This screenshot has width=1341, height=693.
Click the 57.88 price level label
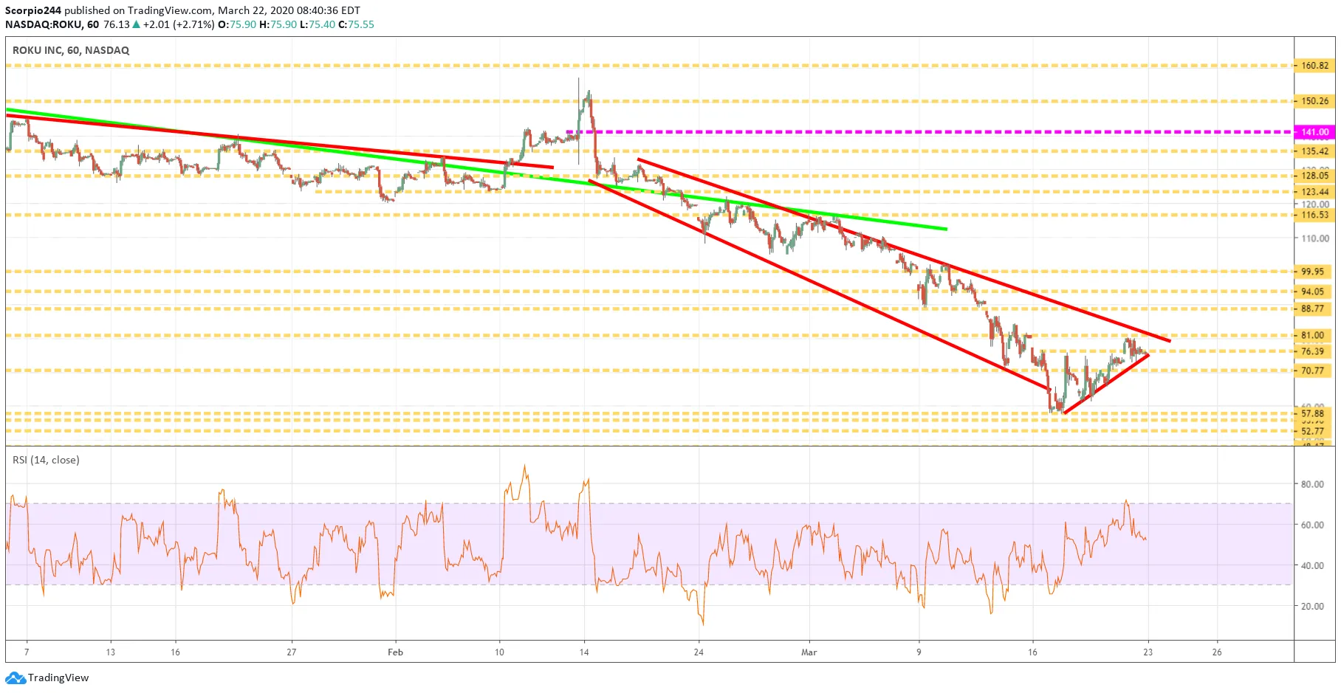click(1312, 414)
